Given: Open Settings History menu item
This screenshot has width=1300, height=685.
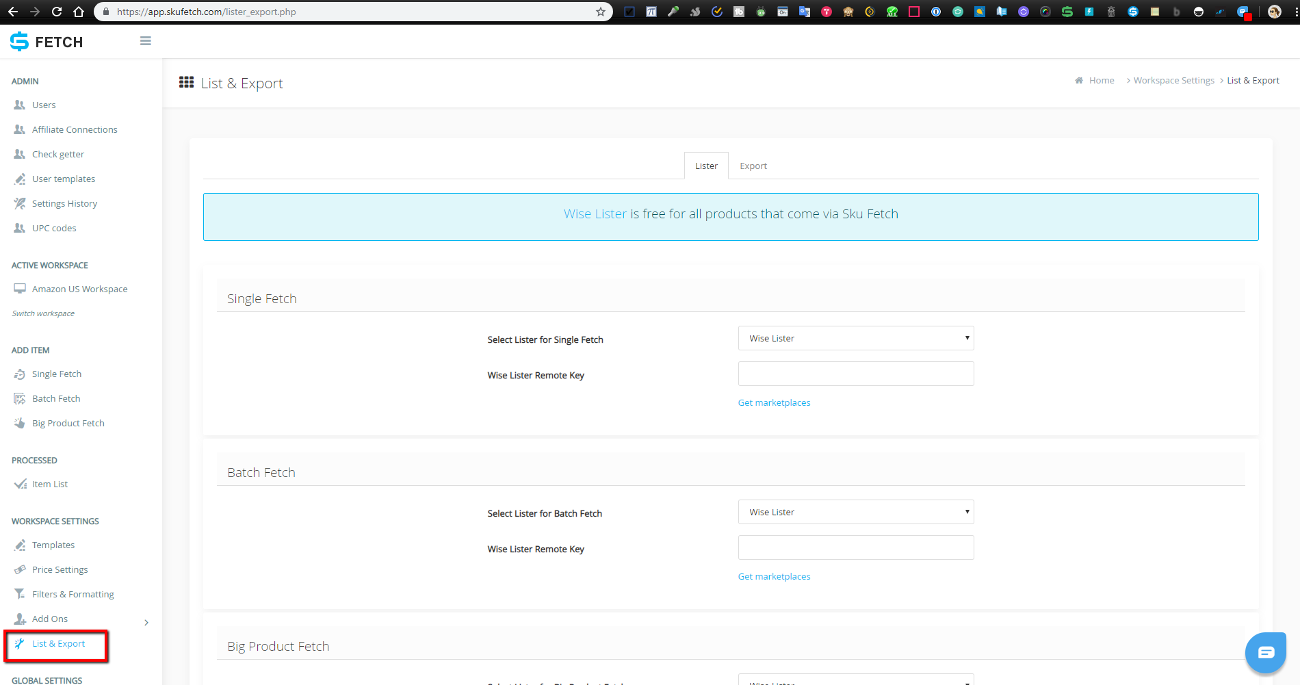Looking at the screenshot, I should (x=64, y=203).
